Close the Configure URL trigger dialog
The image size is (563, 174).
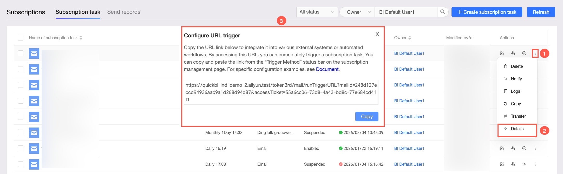pyautogui.click(x=377, y=34)
